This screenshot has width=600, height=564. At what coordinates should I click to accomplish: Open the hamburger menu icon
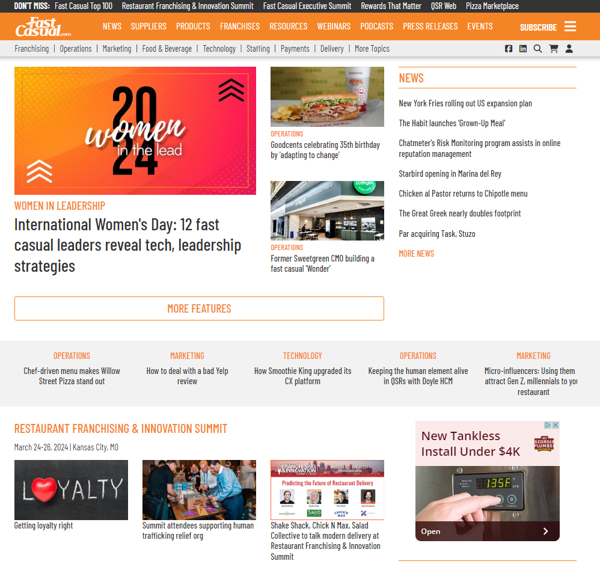point(570,26)
